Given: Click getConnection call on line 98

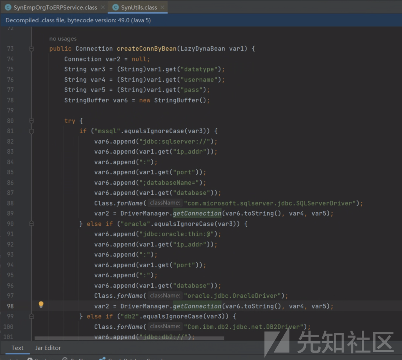Looking at the screenshot, I should point(197,306).
